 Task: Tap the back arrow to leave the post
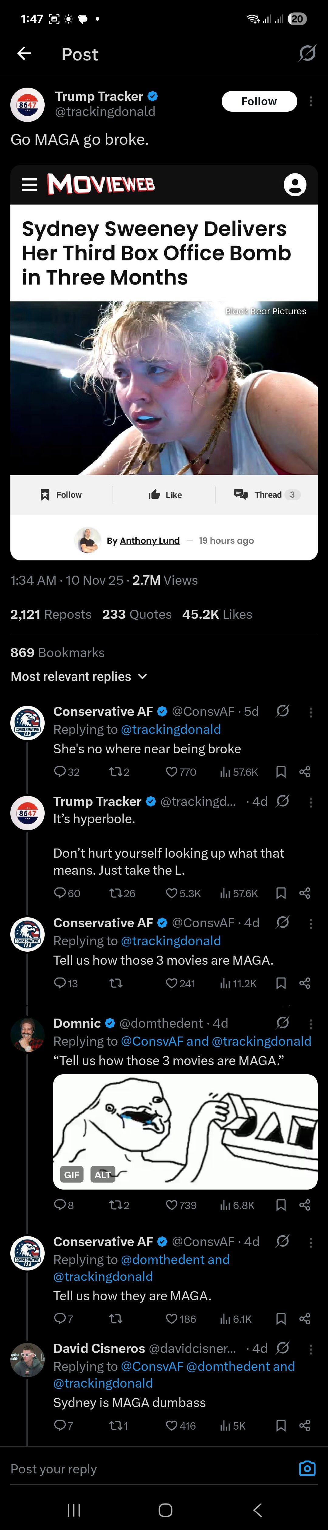pyautogui.click(x=24, y=54)
